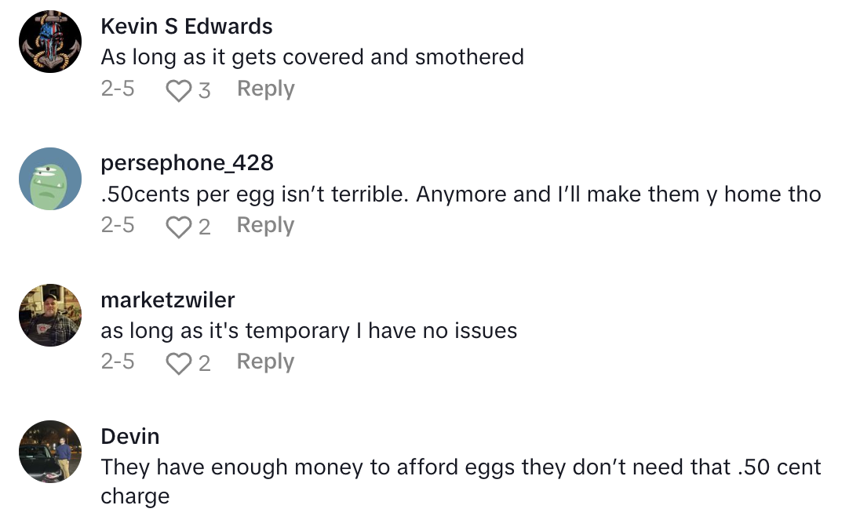Select the "as long as it's temporary" comment
This screenshot has height=516, width=860.
(x=309, y=330)
